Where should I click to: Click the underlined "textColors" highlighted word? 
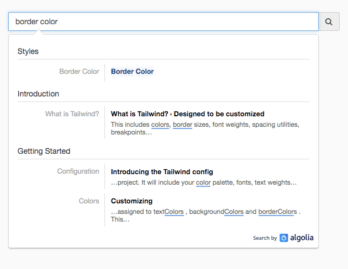pos(167,212)
